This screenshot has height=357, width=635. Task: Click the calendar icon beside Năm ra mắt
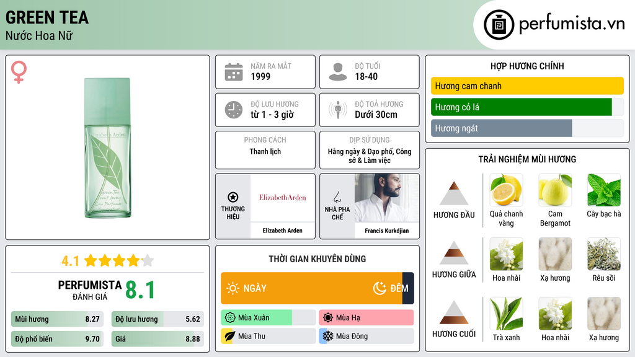tap(234, 72)
